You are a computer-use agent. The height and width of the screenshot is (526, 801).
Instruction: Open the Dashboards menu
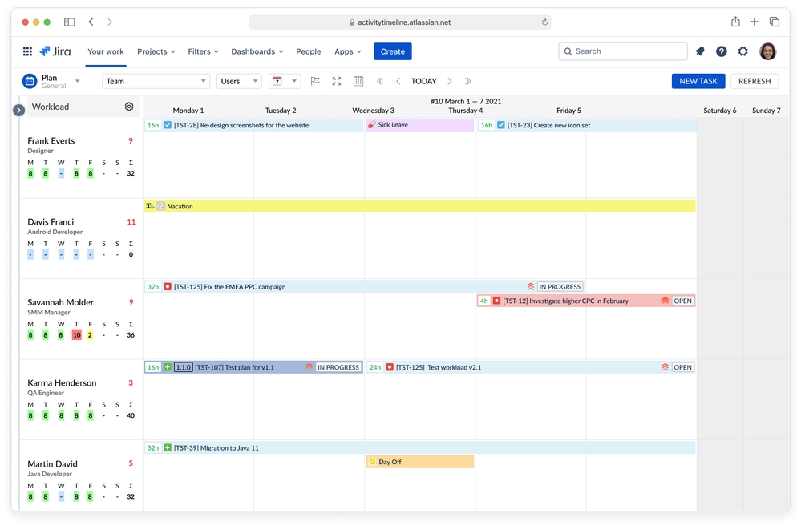click(x=257, y=51)
